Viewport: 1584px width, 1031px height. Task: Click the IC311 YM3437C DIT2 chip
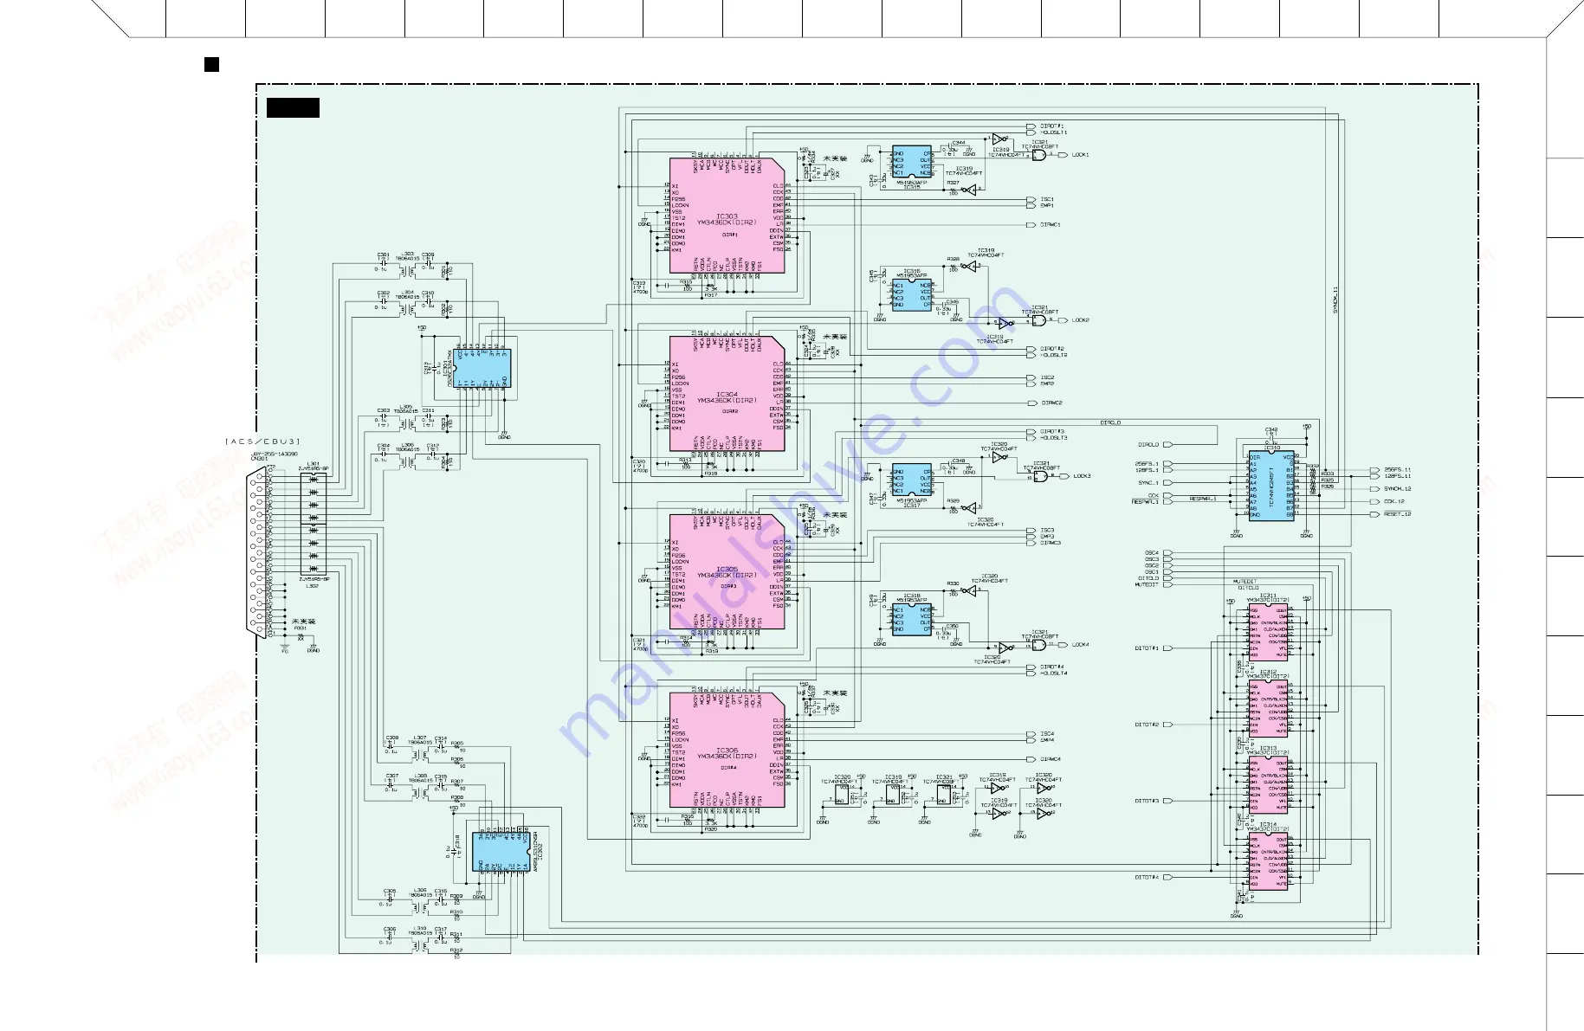[x=1268, y=632]
